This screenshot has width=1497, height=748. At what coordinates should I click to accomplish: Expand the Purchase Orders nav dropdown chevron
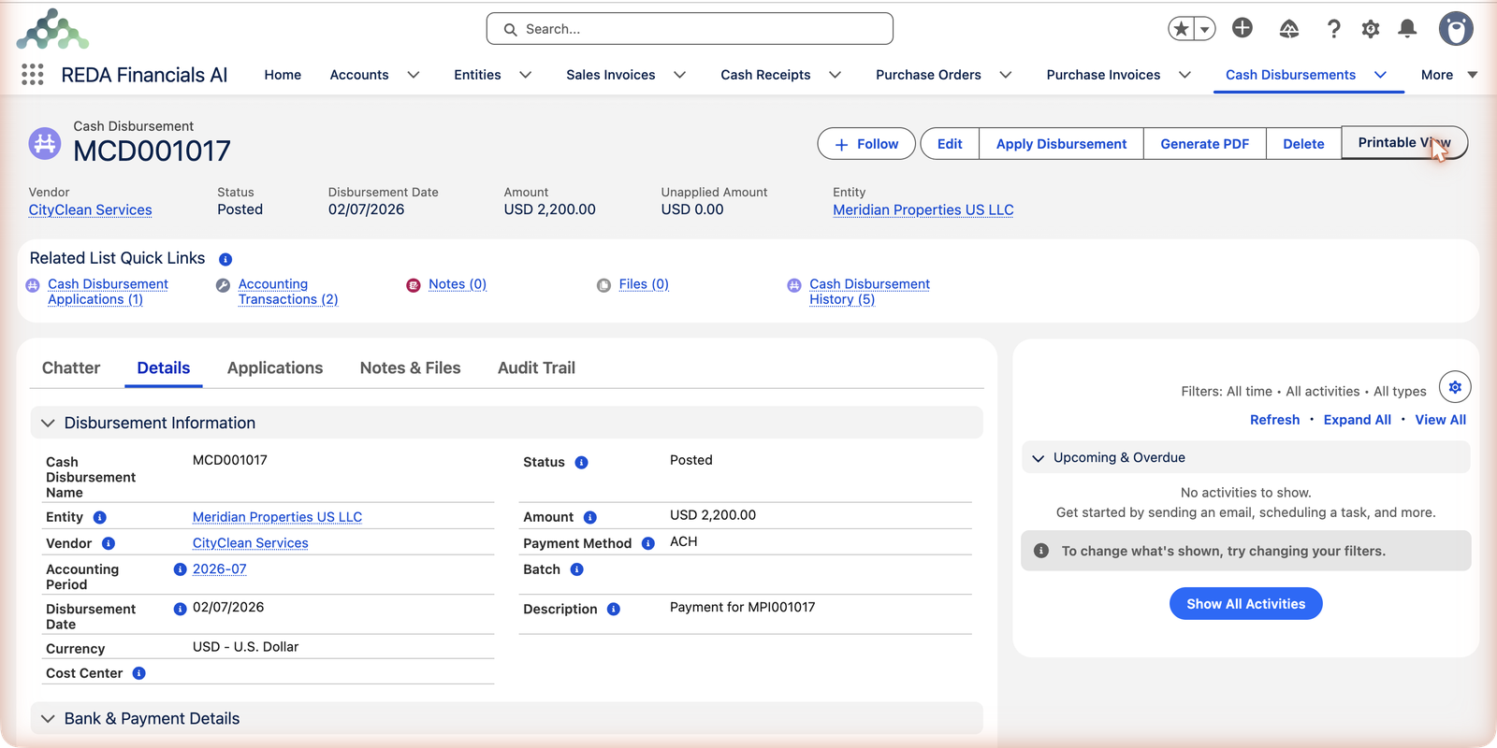coord(1006,75)
